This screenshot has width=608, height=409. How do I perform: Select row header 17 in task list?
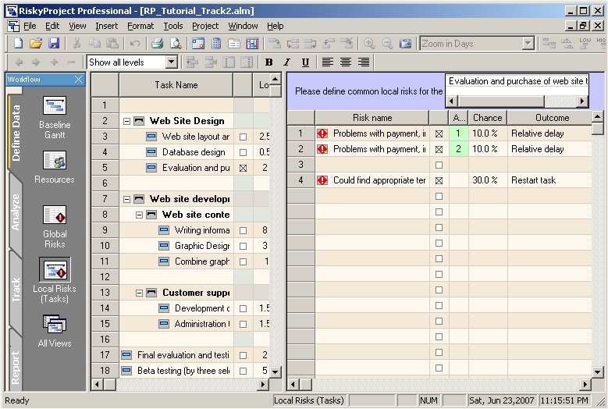click(105, 355)
